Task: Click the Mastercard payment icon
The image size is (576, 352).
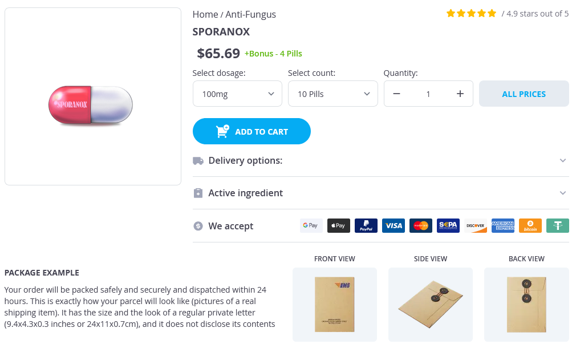Action: 421,225
